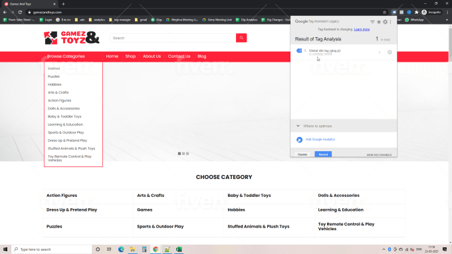Open the Sports & Outdoor Play category card
Screen dimensions: 452x254
[x=160, y=227]
